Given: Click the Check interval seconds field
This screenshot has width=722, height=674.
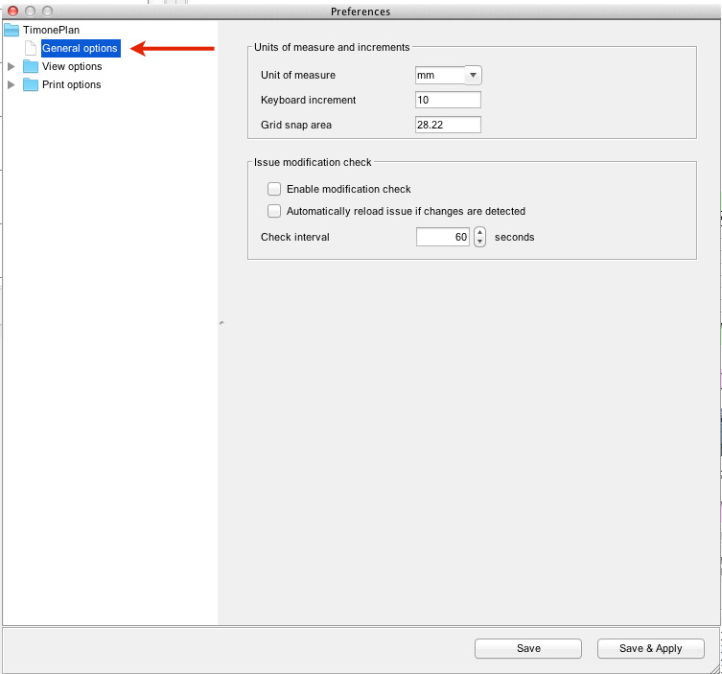Looking at the screenshot, I should point(443,237).
